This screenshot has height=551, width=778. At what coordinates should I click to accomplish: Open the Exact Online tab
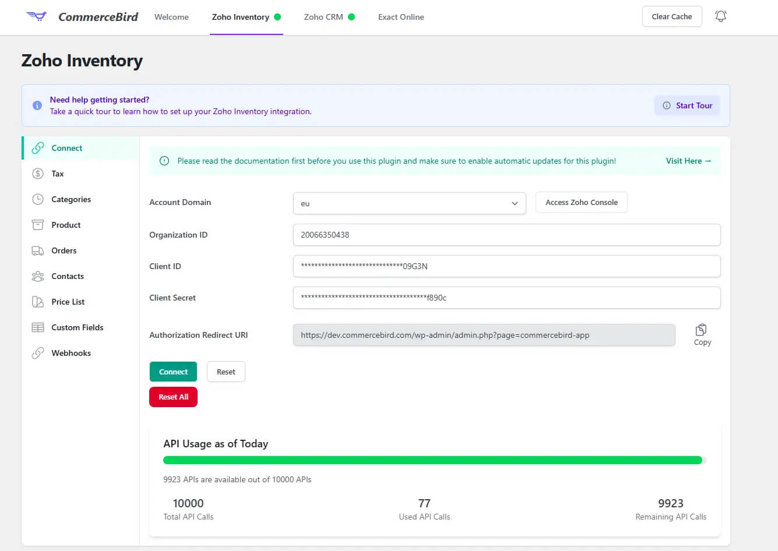(x=401, y=17)
